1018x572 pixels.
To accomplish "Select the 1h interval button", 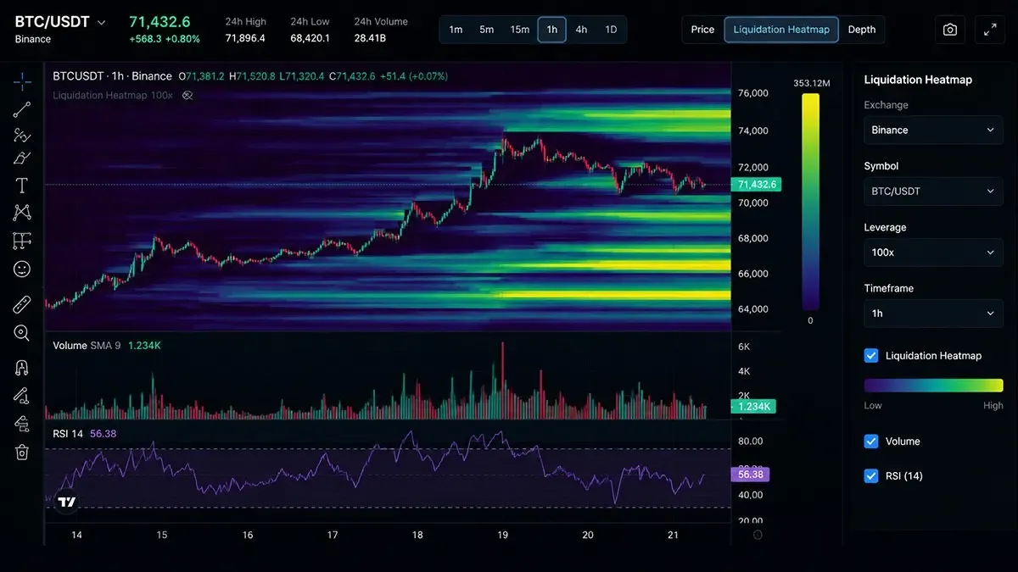I will pos(551,30).
